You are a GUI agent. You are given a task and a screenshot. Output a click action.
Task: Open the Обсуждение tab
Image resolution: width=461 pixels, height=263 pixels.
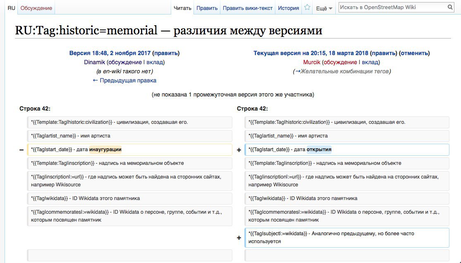click(36, 8)
